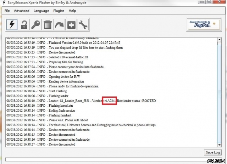Click the lightning app icon in title bar
This screenshot has width=227, height=164.
tap(4, 2)
